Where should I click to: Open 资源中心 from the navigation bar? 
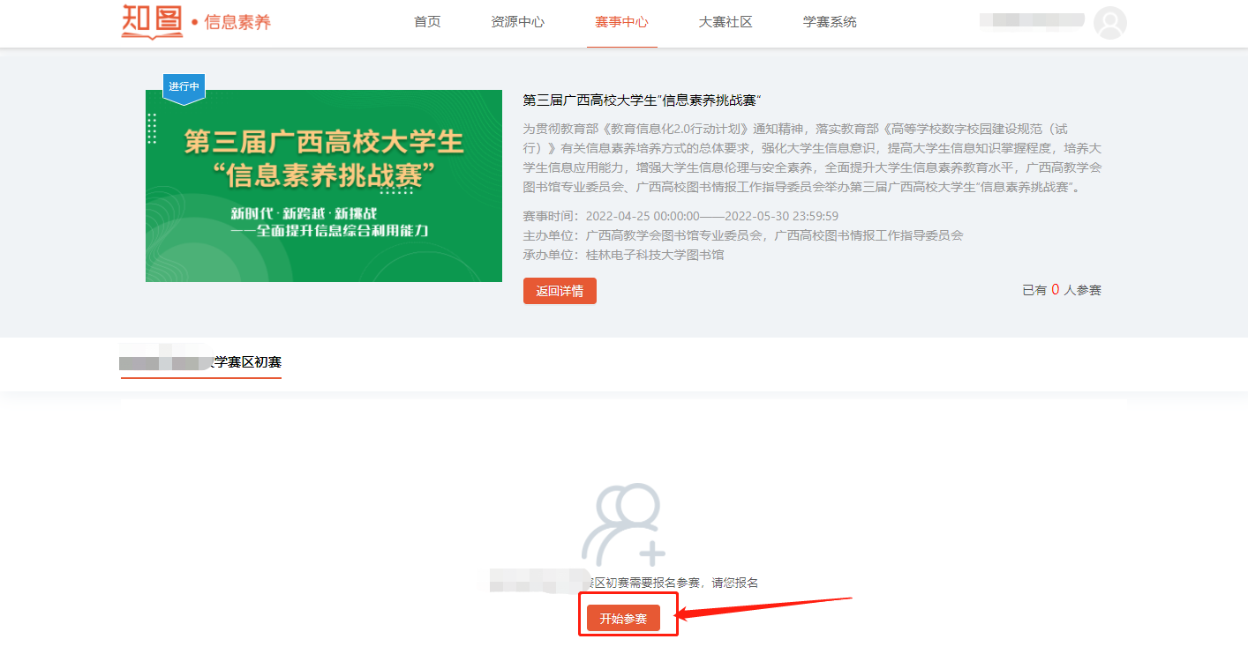click(517, 22)
